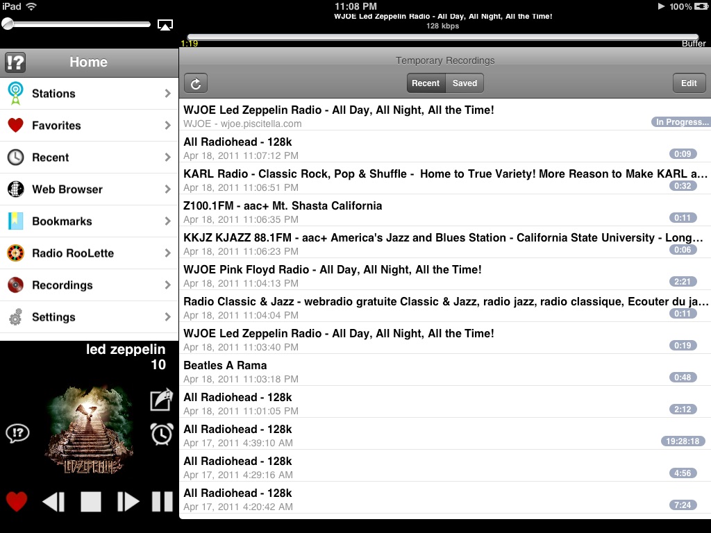Expand the Radio RooLette chevron
This screenshot has height=533, width=711.
tap(168, 253)
